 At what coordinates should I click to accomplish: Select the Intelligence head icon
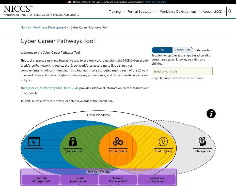pos(202,142)
